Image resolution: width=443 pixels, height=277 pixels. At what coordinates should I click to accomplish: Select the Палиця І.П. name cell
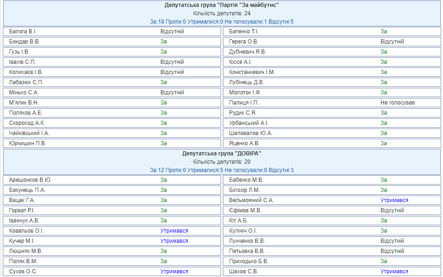[244, 103]
